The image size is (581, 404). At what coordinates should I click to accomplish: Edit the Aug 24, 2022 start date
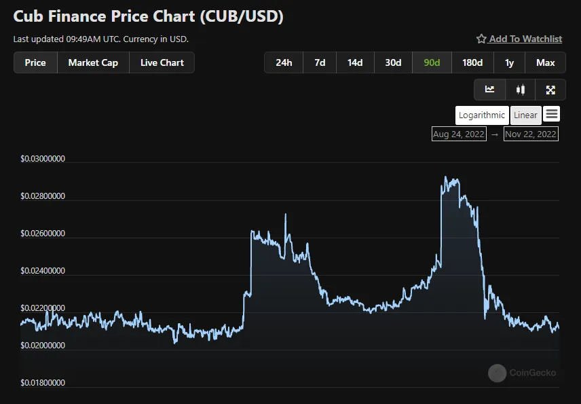pyautogui.click(x=459, y=134)
